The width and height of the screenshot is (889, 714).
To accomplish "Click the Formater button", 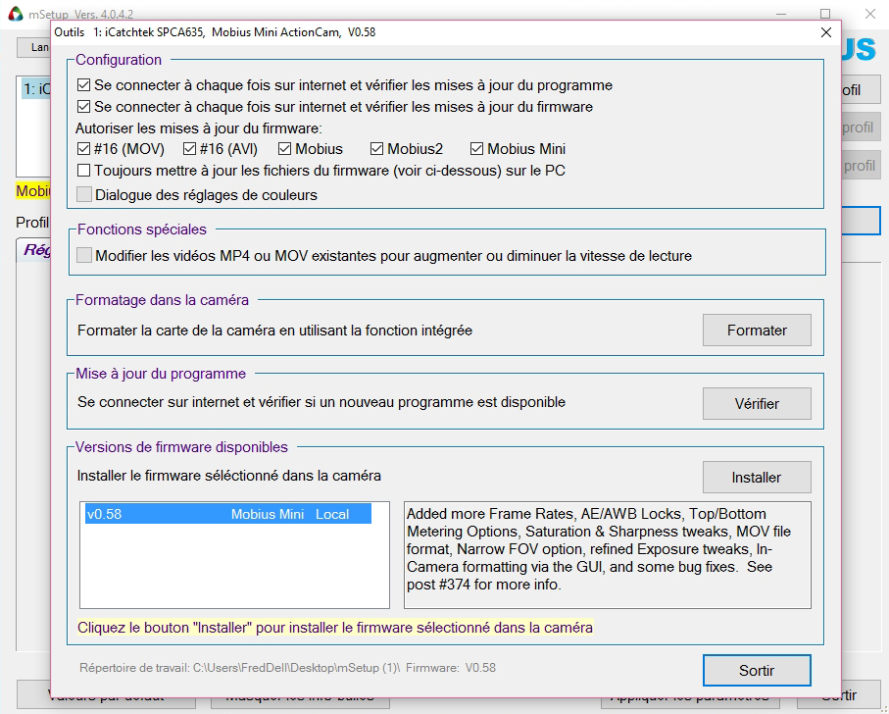I will (757, 331).
